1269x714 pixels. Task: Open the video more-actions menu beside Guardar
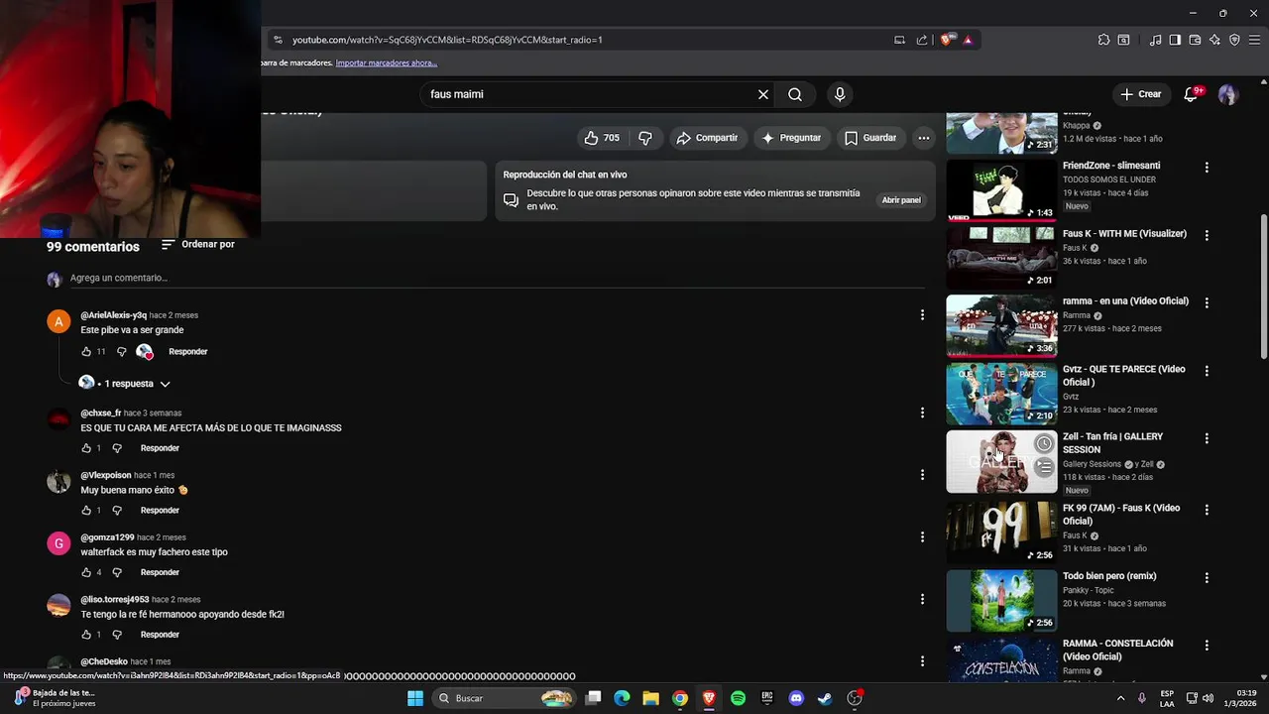(x=924, y=138)
